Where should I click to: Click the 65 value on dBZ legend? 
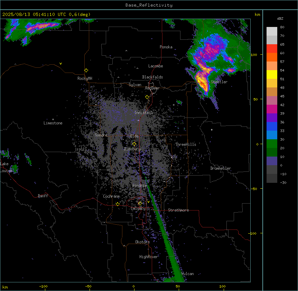click(282, 45)
